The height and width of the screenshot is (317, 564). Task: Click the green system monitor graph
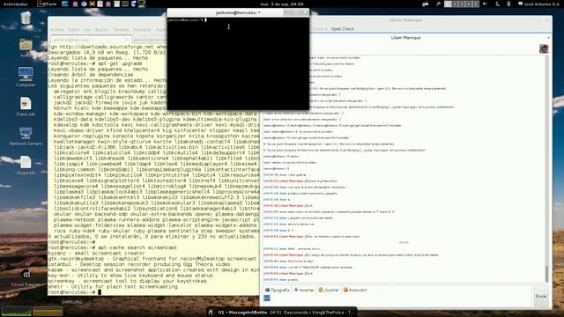pos(16,311)
